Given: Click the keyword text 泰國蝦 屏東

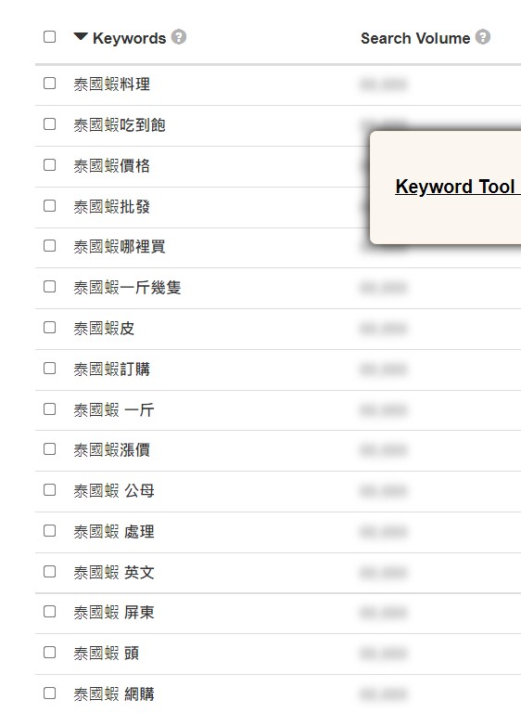Looking at the screenshot, I should (x=114, y=613).
